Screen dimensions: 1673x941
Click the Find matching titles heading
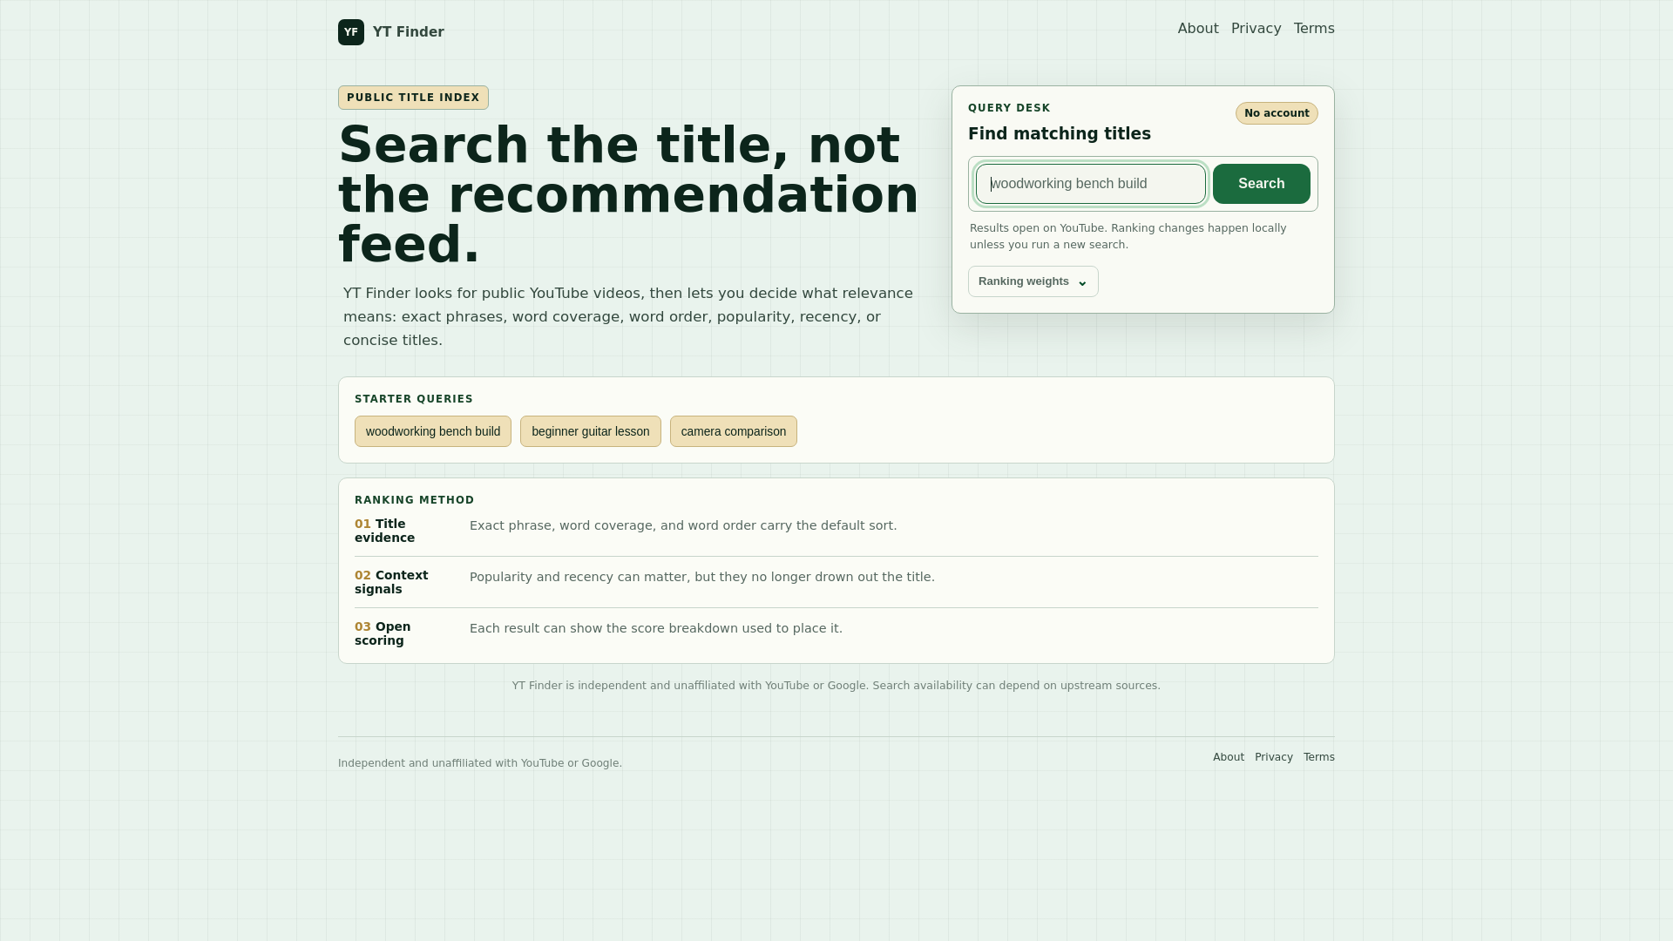(x=1060, y=133)
